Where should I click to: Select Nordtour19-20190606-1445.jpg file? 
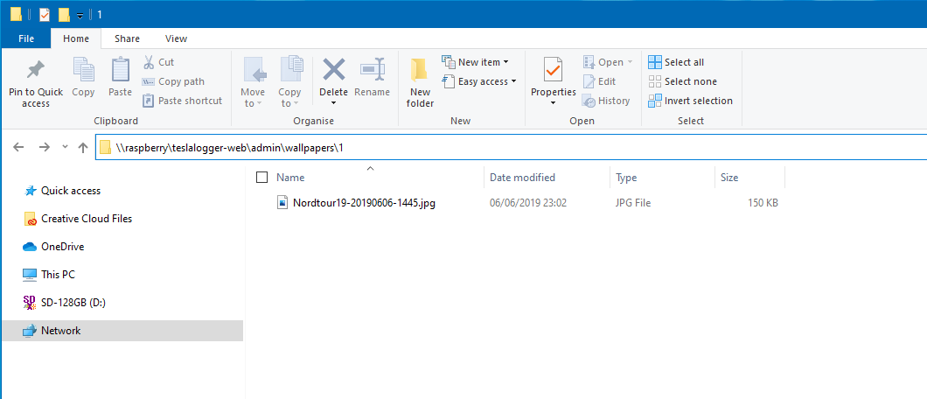pos(364,203)
